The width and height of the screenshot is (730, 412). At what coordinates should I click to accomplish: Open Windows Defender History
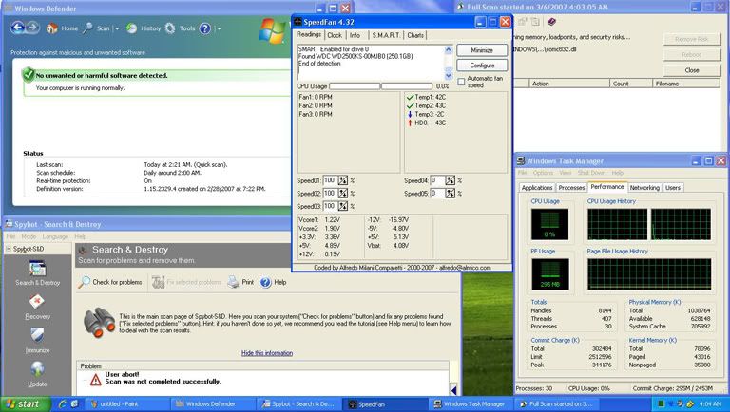tap(131, 28)
